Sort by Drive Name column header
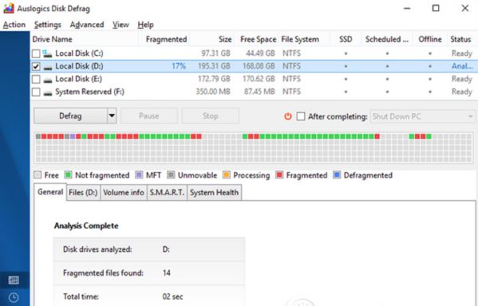This screenshot has height=306, width=478. click(x=53, y=39)
